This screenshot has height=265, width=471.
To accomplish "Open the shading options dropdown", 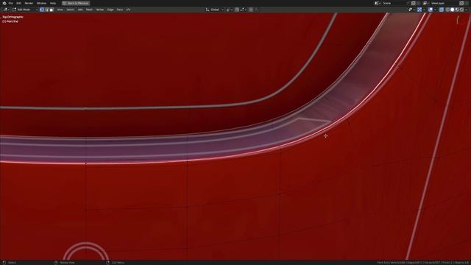I will click(x=467, y=10).
